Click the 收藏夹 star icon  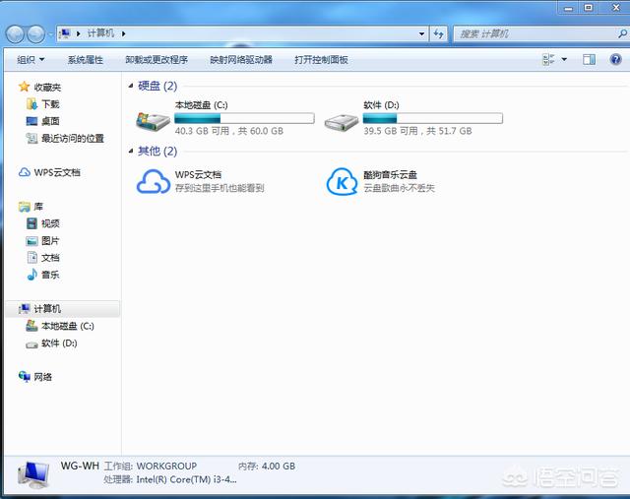coord(24,87)
